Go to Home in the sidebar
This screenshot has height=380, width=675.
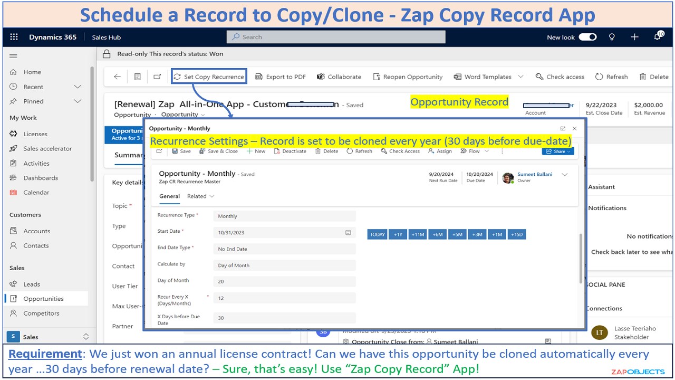point(32,72)
